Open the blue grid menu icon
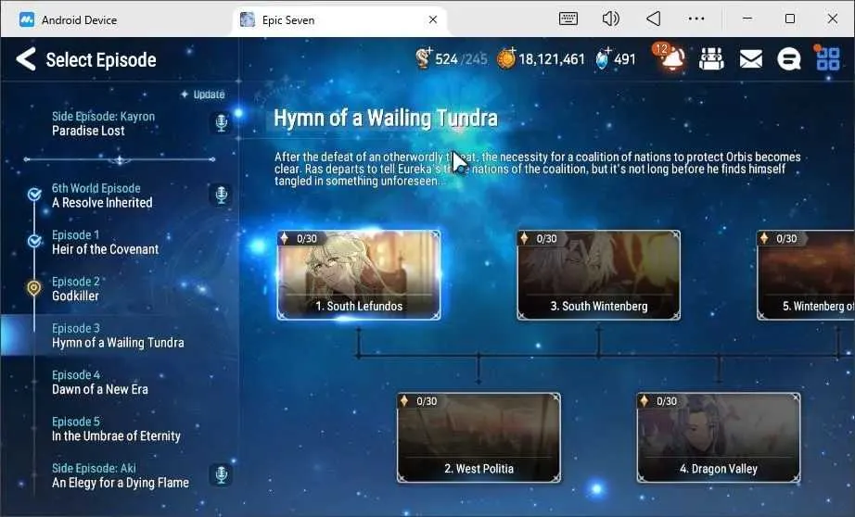The width and height of the screenshot is (855, 517). coord(827,58)
